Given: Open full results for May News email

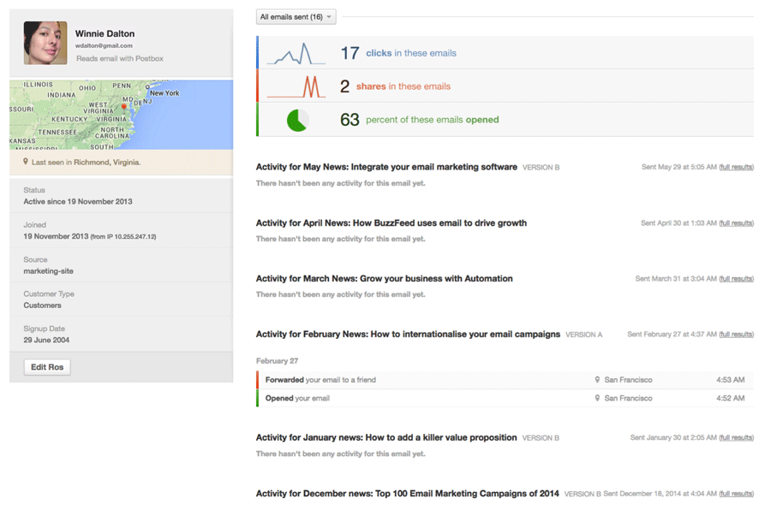Looking at the screenshot, I should (736, 168).
